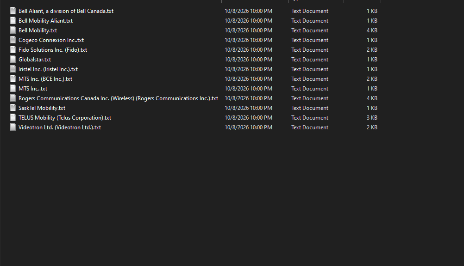The image size is (464, 266).
Task: Click the Fido Solutions Inc. file icon
Action: click(13, 49)
